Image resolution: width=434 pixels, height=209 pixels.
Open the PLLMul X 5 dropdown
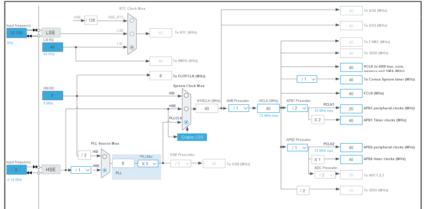pos(148,164)
